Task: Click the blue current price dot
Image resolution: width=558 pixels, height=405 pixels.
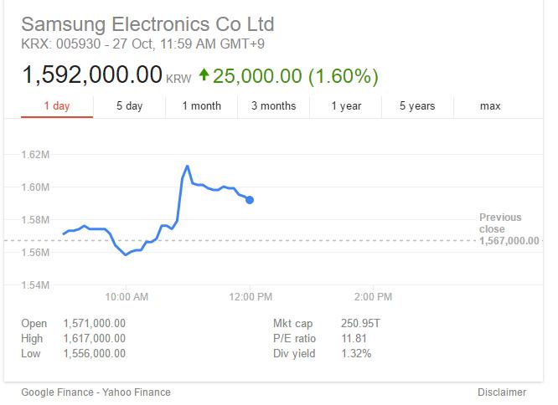Action: (x=251, y=200)
